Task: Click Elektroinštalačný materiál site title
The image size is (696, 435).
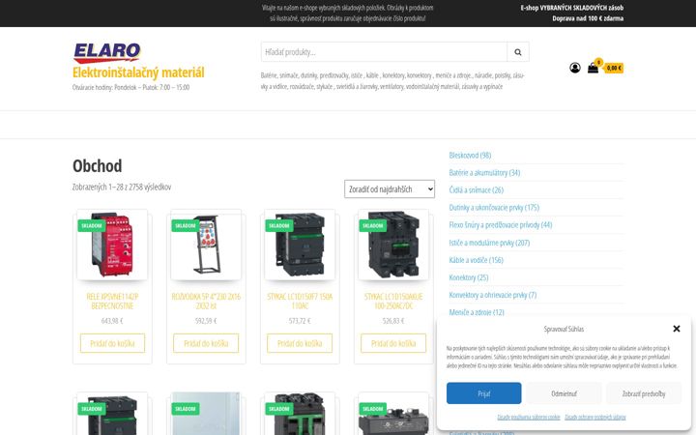Action: click(x=138, y=72)
